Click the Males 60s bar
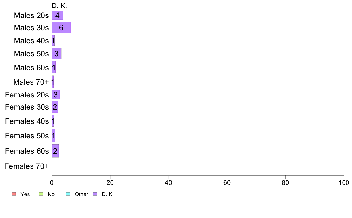352x218 pixels. [54, 67]
